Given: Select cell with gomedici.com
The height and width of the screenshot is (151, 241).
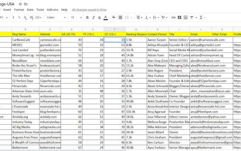Looking at the screenshot, I should click(50, 45).
